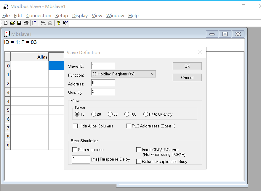Choose the Fit to Quantity radio option
The width and height of the screenshot is (261, 191).
click(x=146, y=114)
